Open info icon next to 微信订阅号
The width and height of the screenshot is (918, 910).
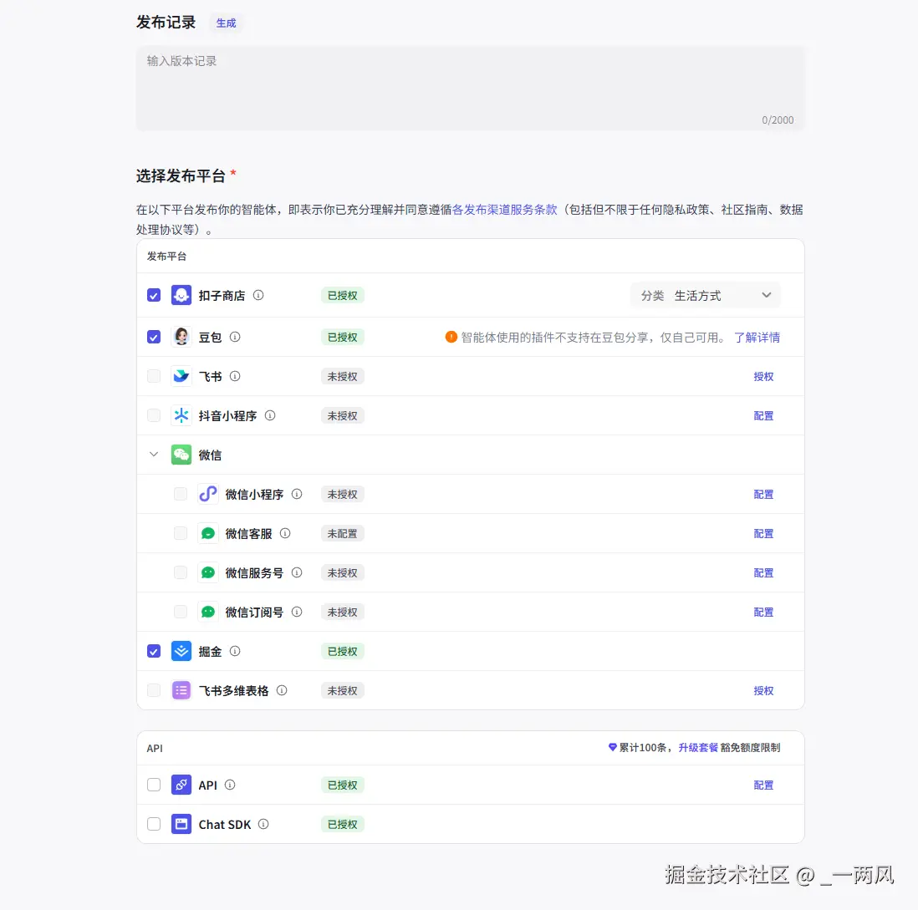click(297, 612)
